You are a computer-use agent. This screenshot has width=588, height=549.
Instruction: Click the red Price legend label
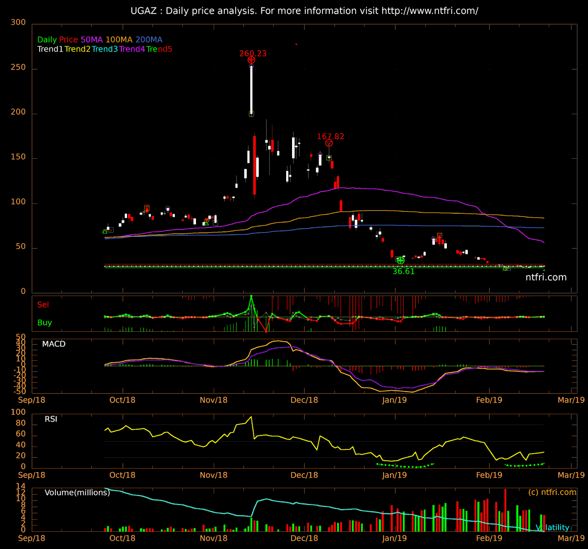point(69,40)
